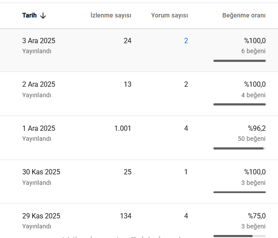
Task: Sort by İzlenme sayısı column
Action: (x=111, y=15)
